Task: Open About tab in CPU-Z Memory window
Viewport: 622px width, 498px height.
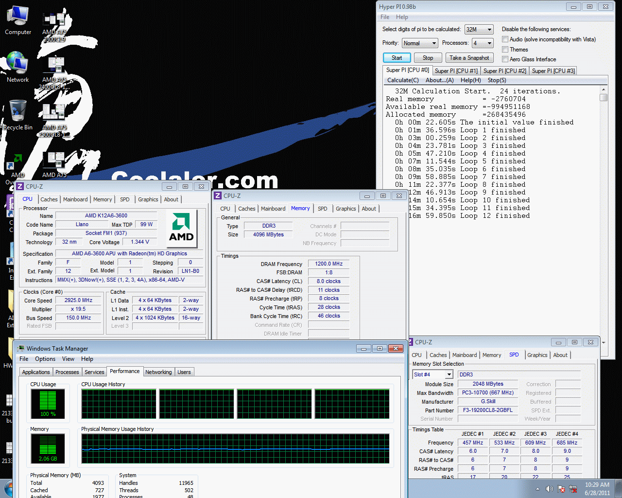Action: pos(369,209)
